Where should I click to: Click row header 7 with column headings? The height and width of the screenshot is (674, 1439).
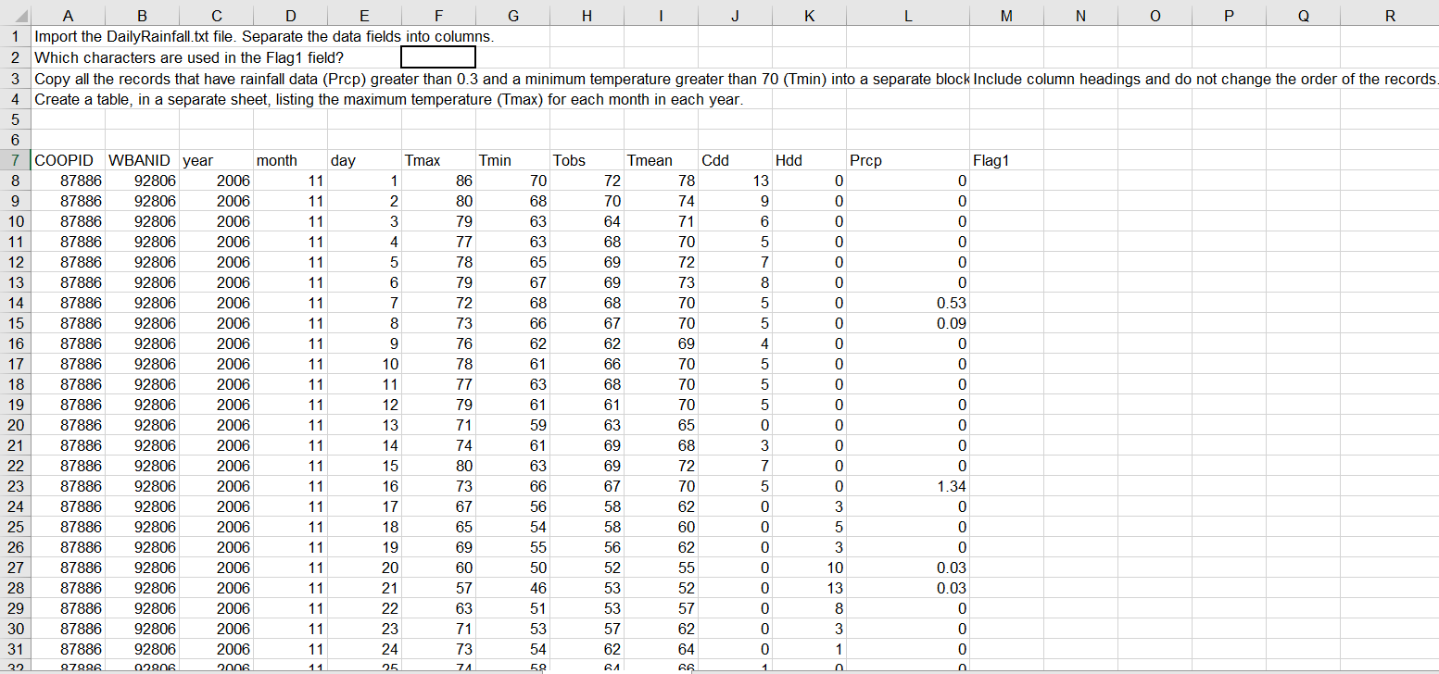tap(15, 160)
